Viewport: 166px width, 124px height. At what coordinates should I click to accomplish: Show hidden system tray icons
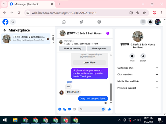coord(120,120)
